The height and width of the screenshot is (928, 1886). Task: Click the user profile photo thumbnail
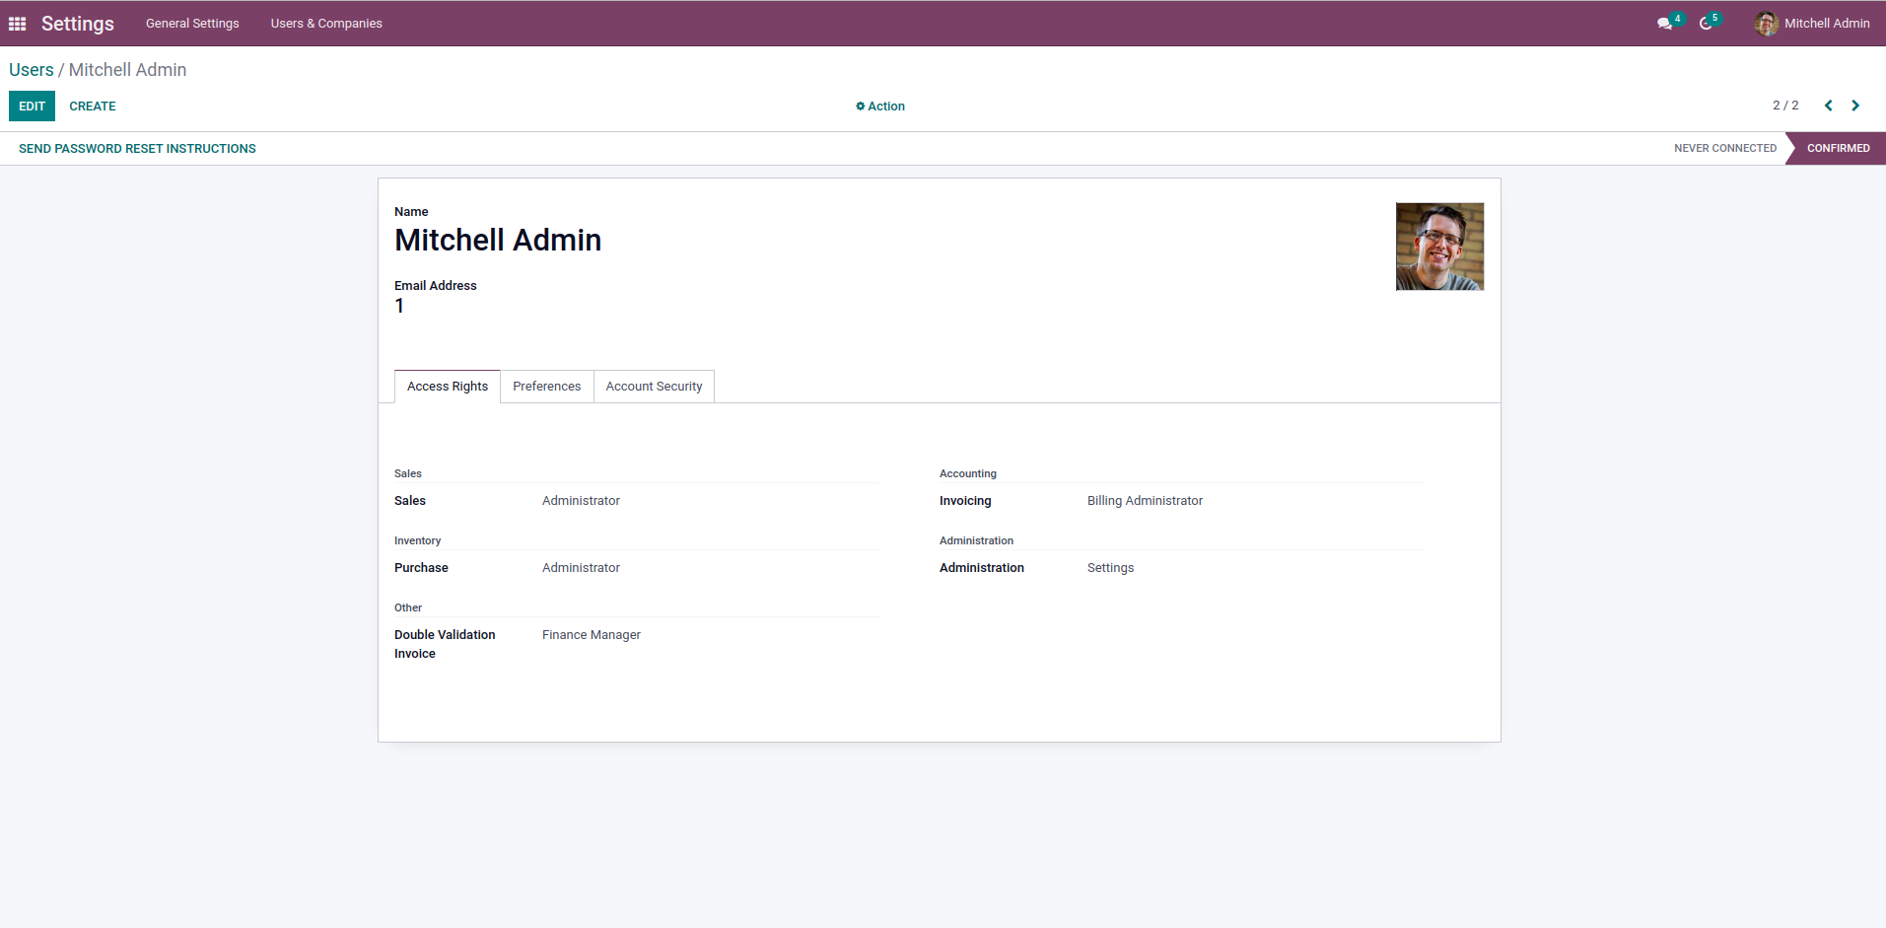click(1439, 247)
